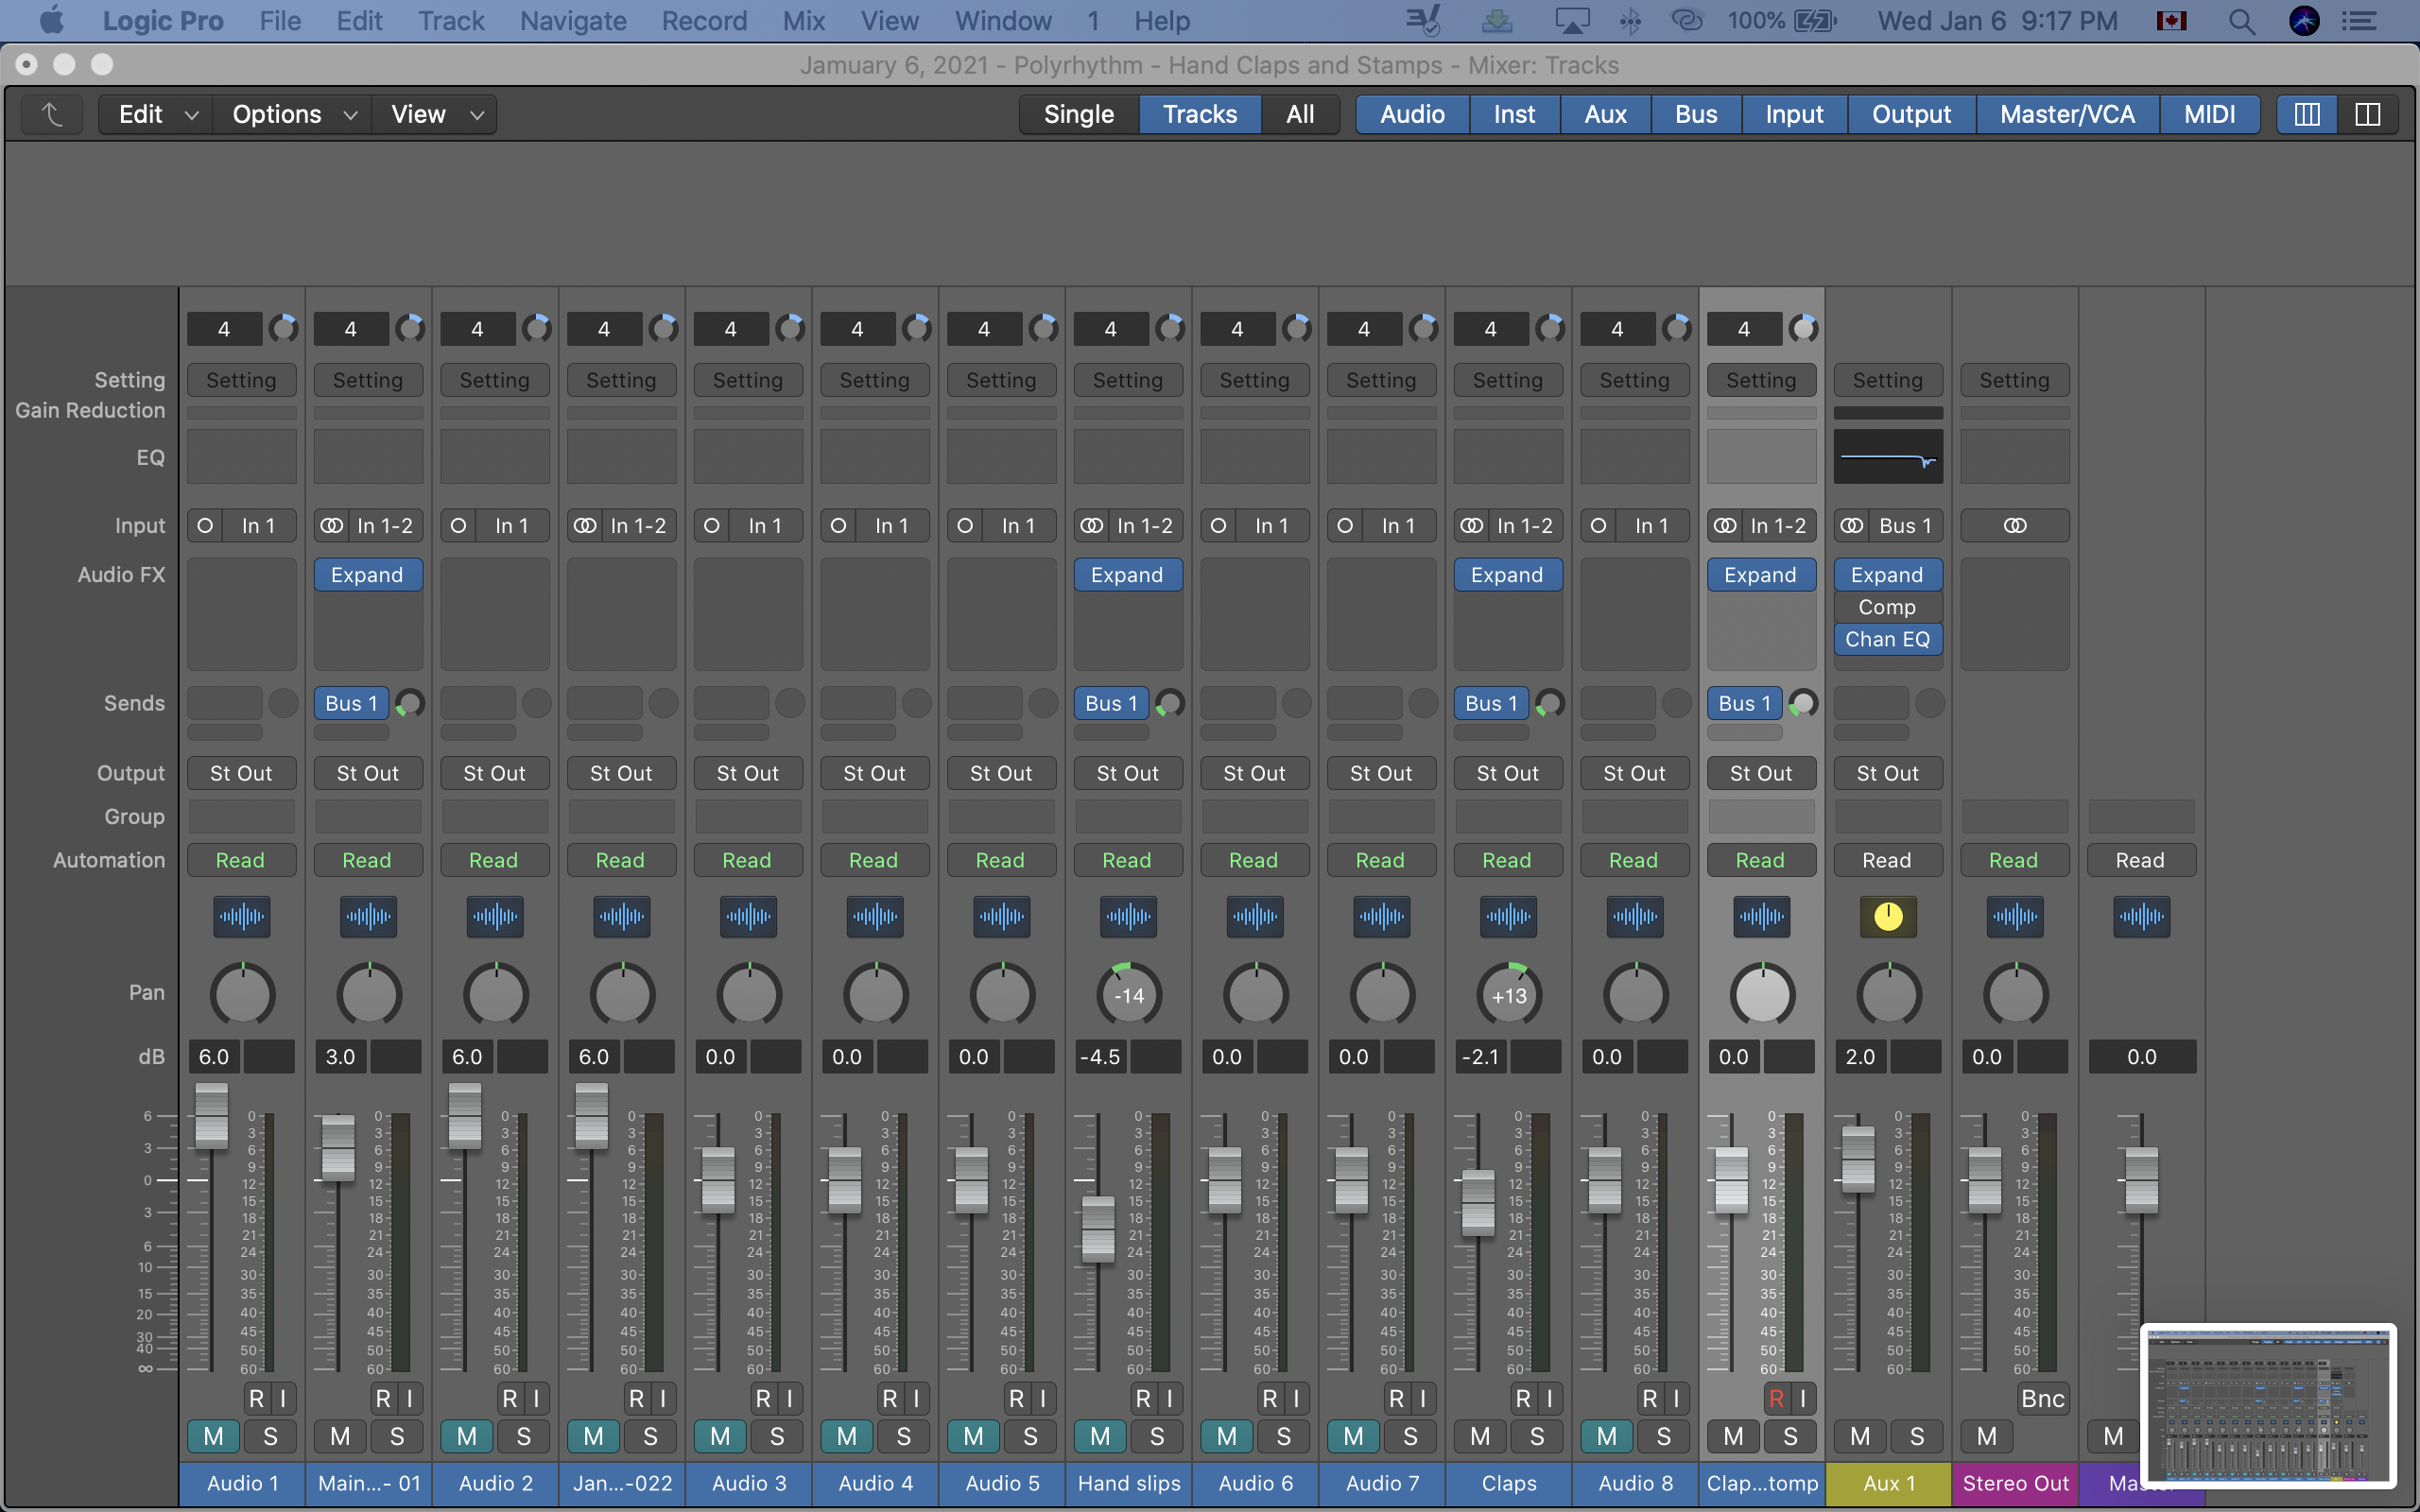Click the Bluetooth icon in menu bar
Image resolution: width=2420 pixels, height=1512 pixels.
click(x=1630, y=21)
